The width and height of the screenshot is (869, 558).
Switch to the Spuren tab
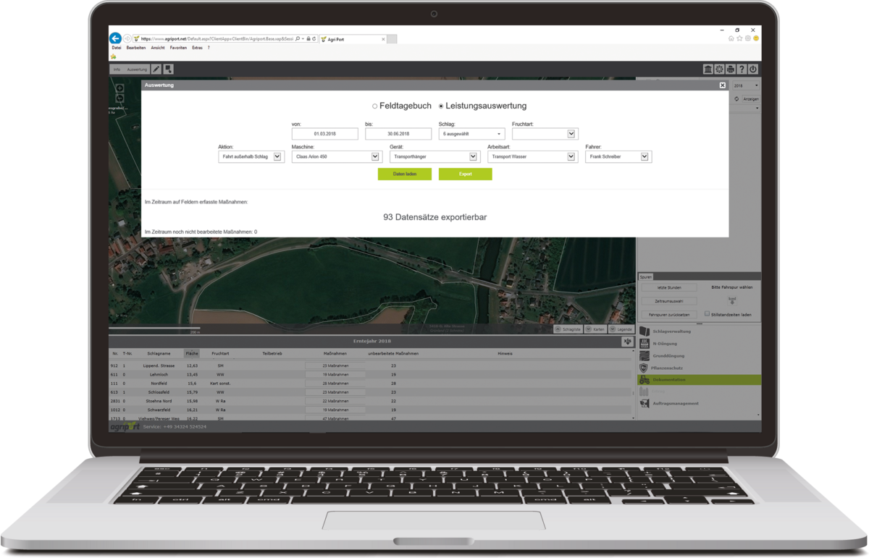646,276
